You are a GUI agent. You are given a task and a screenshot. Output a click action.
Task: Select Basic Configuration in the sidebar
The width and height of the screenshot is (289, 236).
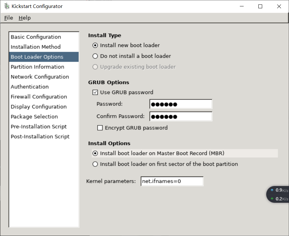[44, 37]
